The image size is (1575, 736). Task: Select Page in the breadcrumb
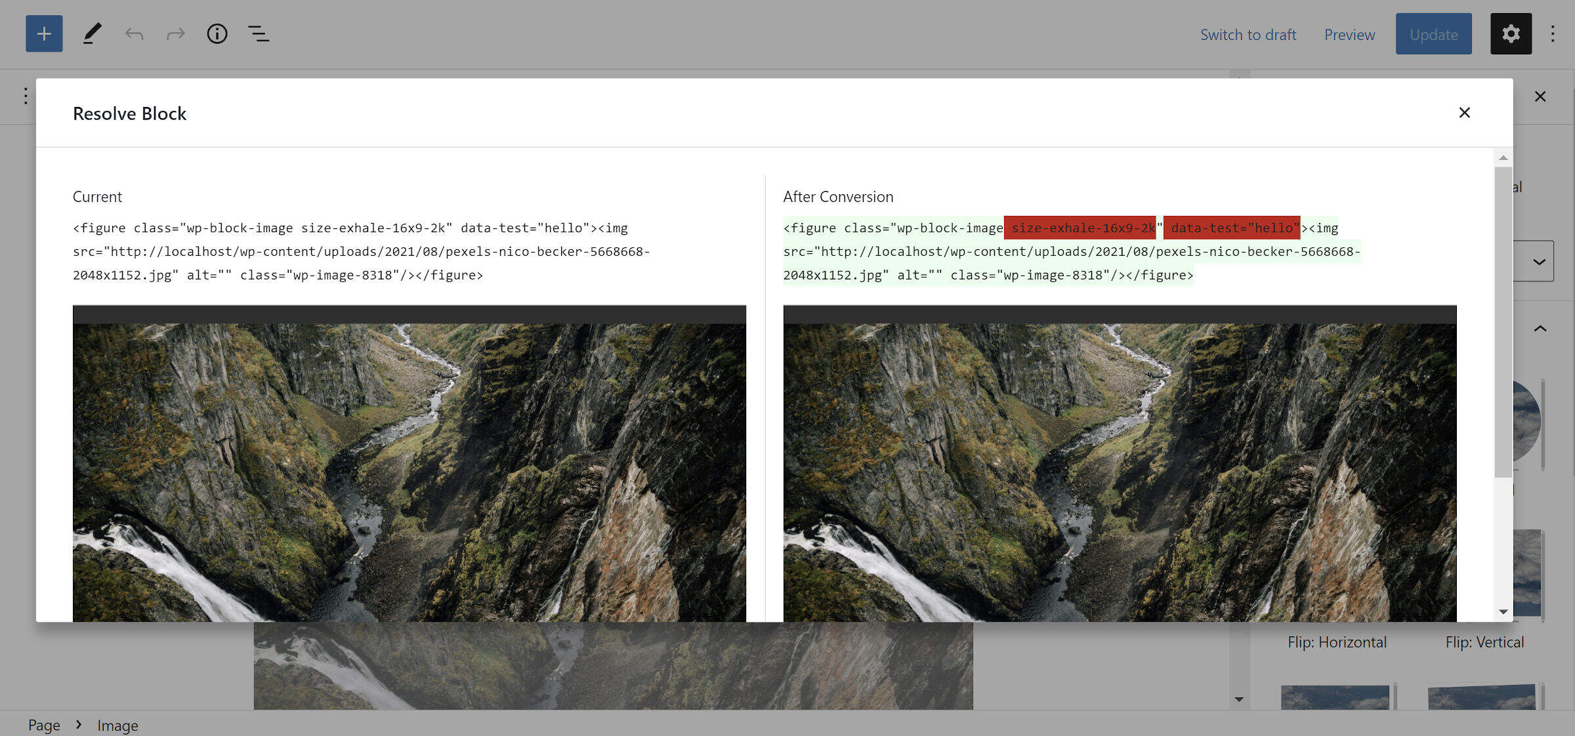tap(44, 725)
